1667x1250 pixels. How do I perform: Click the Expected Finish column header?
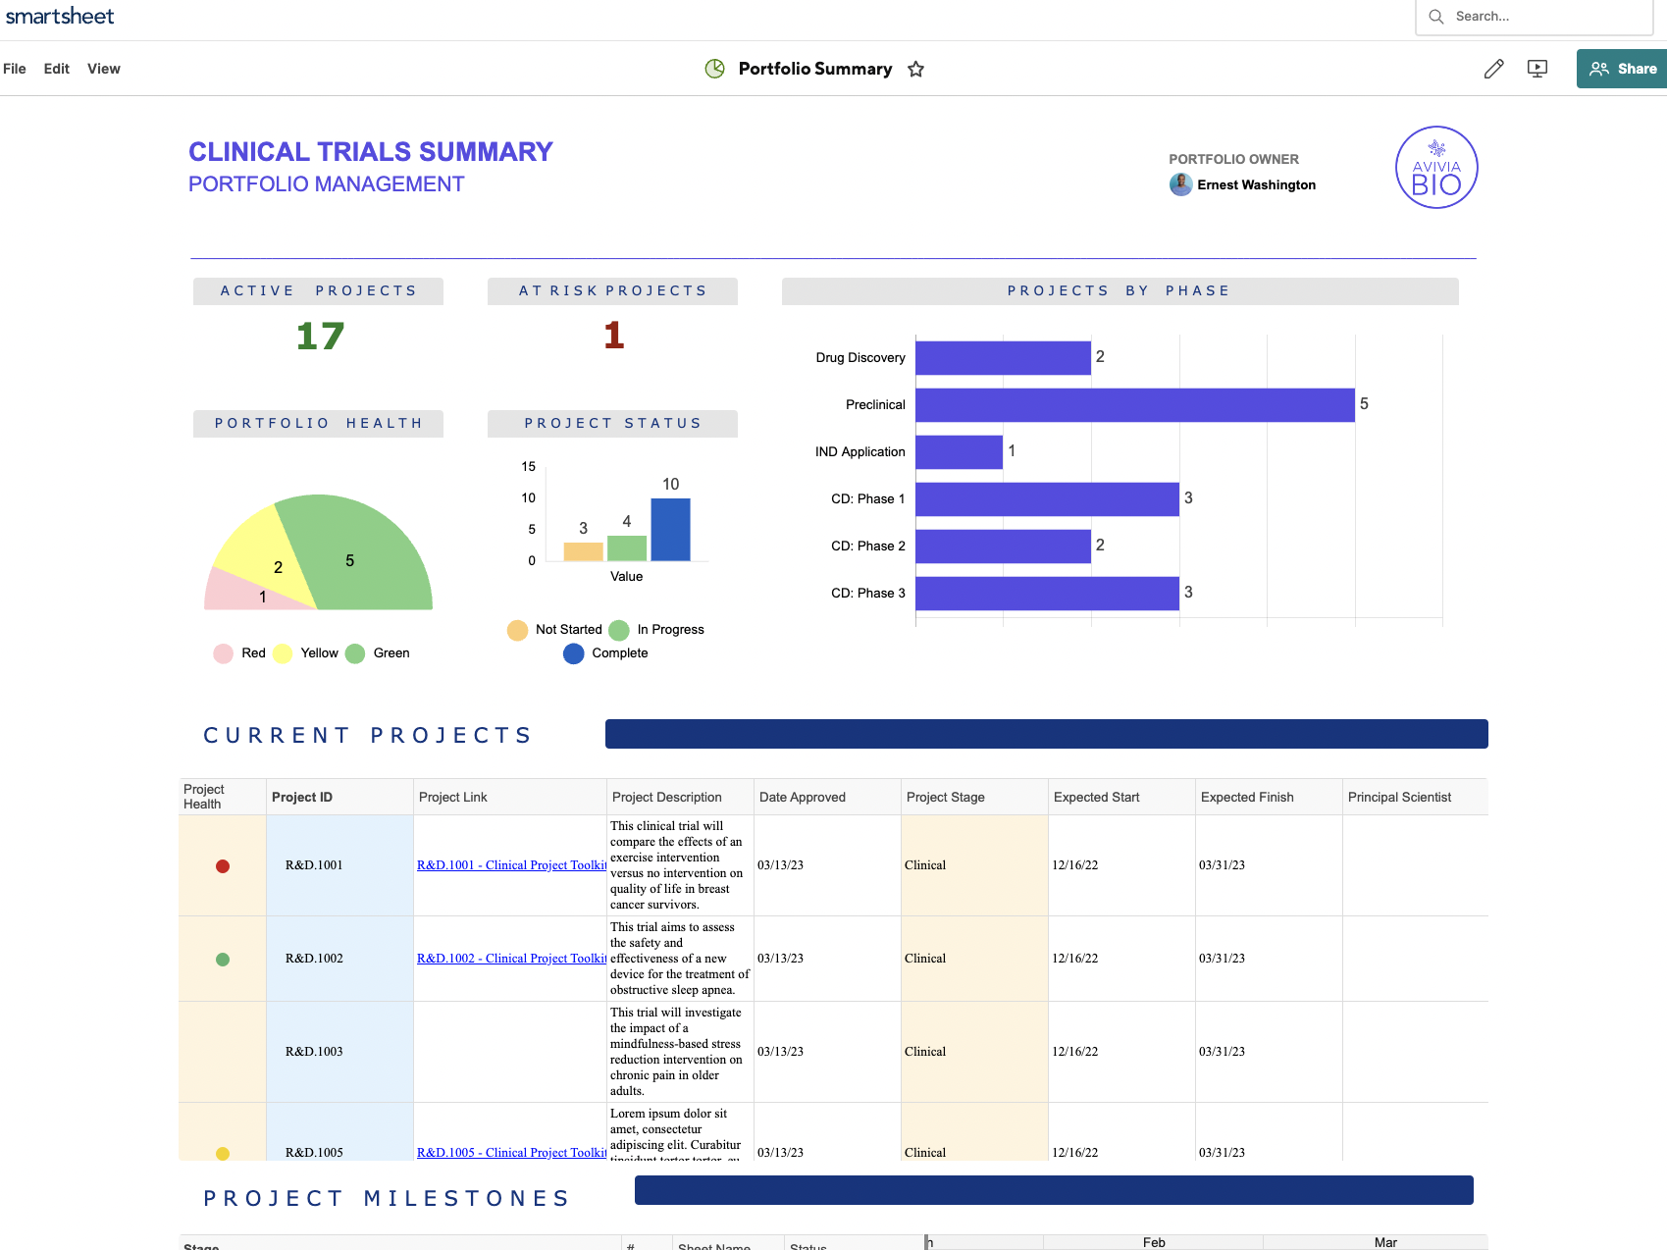1269,797
